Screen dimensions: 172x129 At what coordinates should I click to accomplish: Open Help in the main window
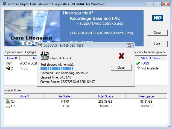tap(157, 44)
